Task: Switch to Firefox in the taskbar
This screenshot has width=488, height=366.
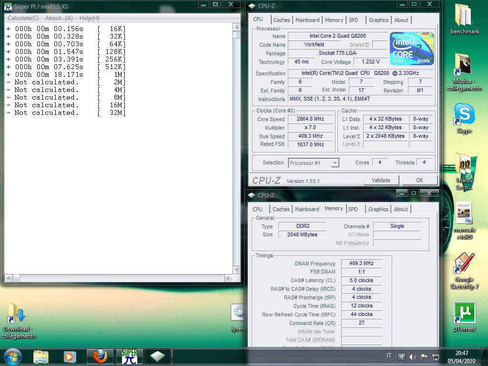Action: tap(100, 356)
